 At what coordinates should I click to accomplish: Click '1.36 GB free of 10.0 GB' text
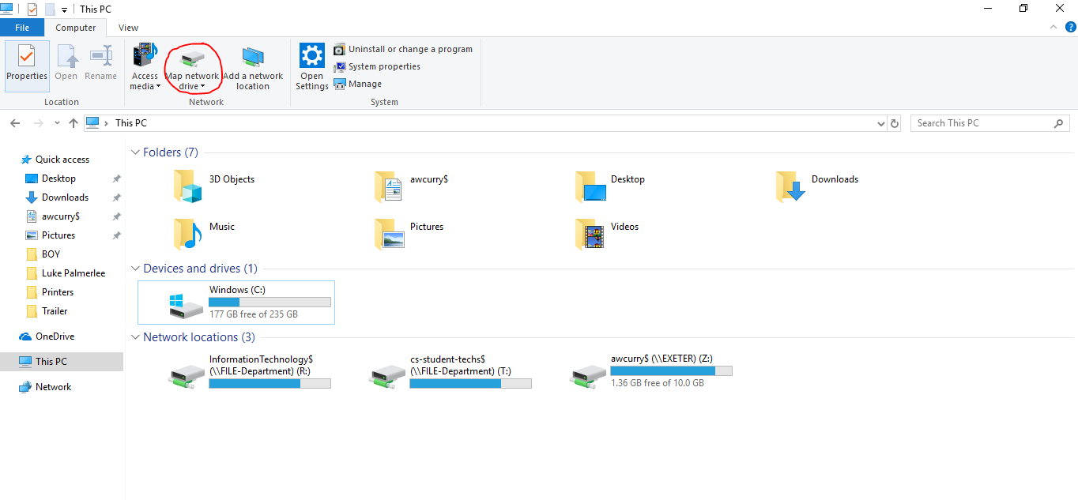658,383
